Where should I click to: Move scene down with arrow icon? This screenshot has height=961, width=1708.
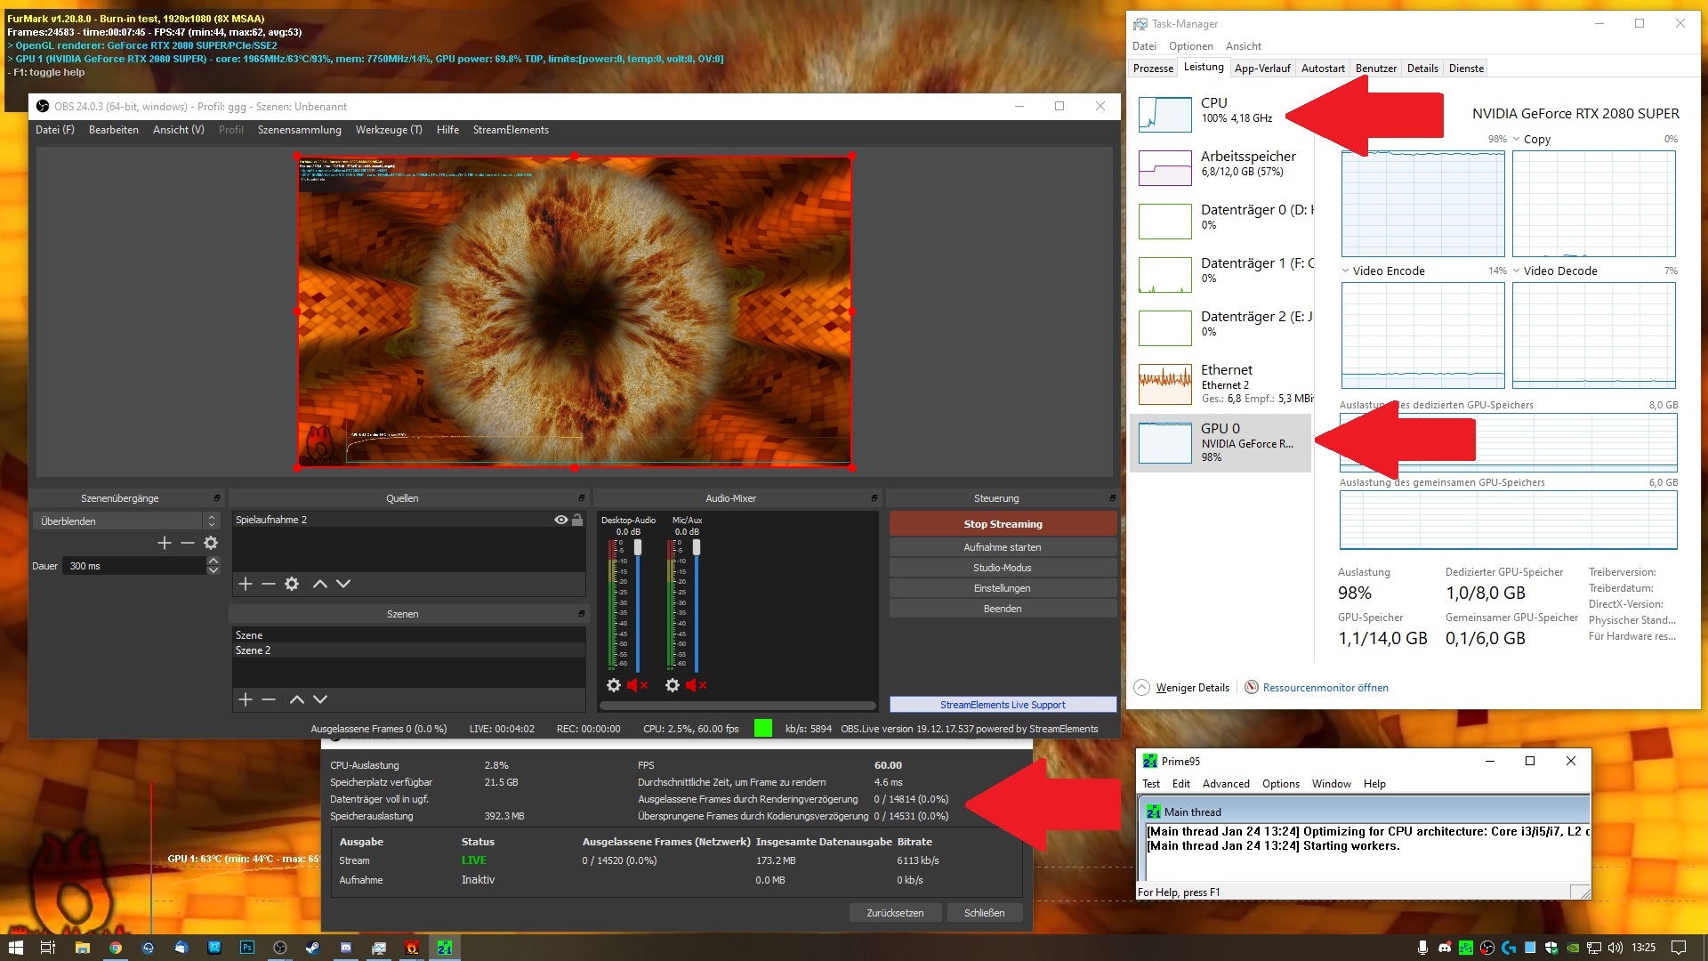pyautogui.click(x=320, y=699)
